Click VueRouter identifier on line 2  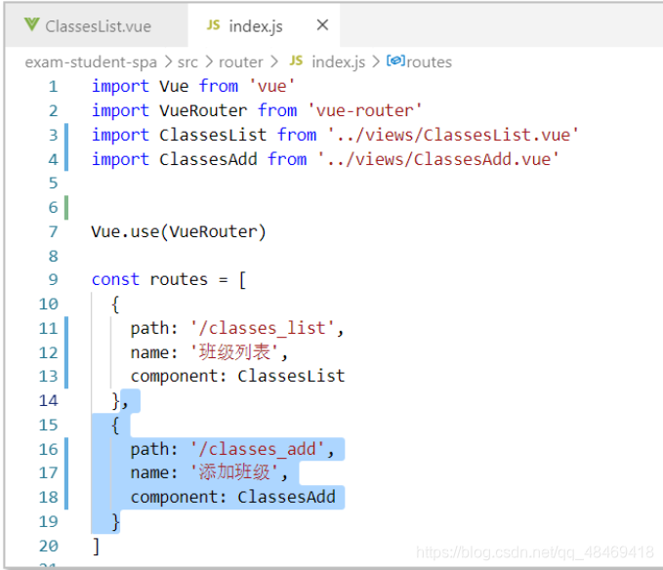[203, 110]
